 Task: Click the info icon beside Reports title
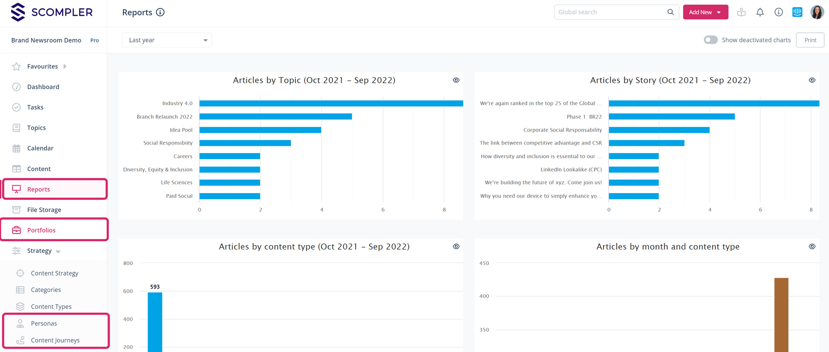point(160,12)
